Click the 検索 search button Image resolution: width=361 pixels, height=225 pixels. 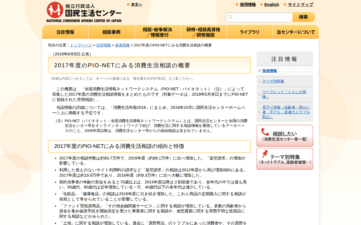point(304,17)
